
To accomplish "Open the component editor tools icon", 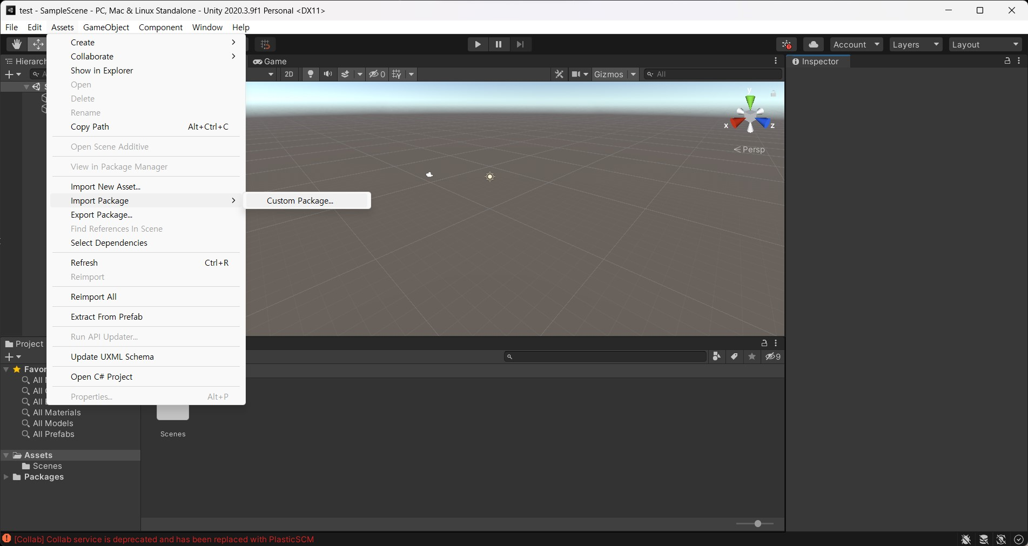I will 559,74.
